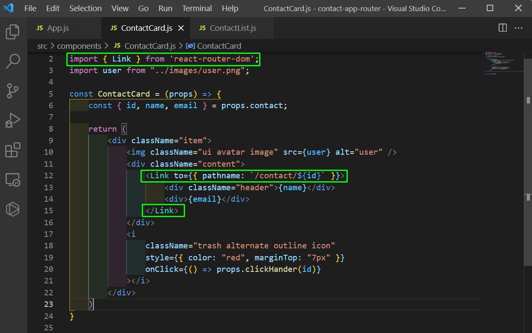
Task: Click line number 12 in the gutter
Action: click(48, 175)
